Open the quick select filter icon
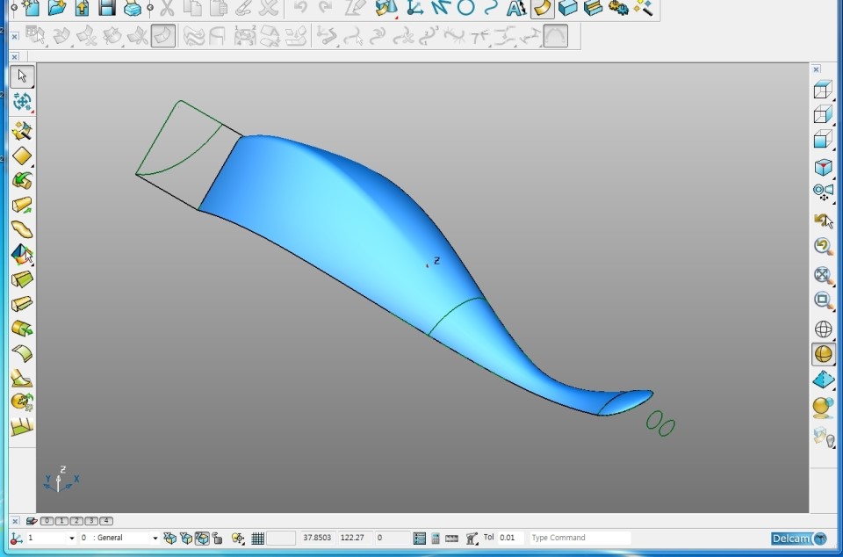 click(22, 102)
